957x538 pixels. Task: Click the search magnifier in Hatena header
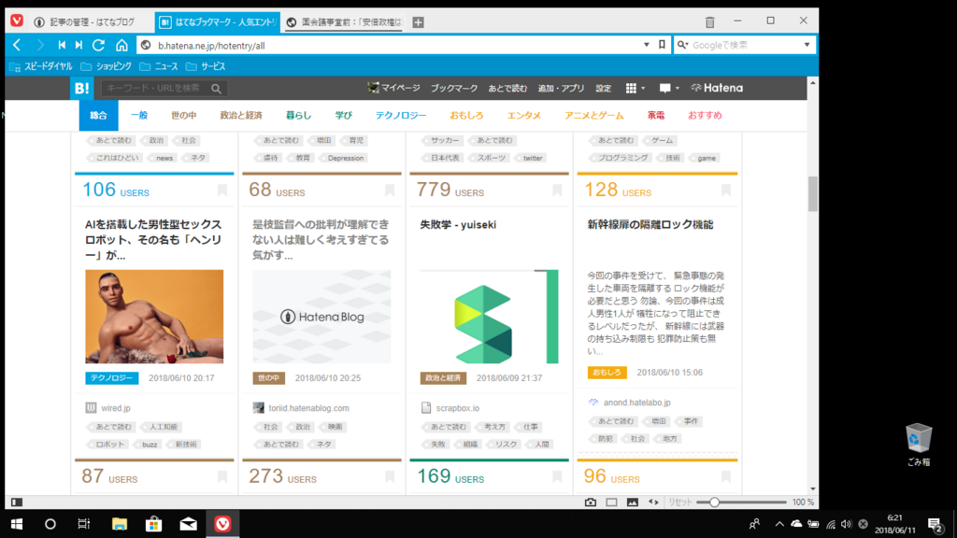tap(216, 89)
